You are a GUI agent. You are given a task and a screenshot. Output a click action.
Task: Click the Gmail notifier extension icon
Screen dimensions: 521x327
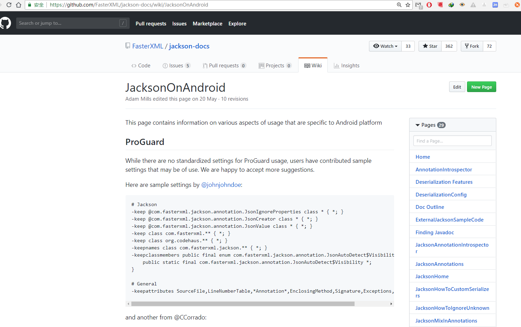[419, 5]
